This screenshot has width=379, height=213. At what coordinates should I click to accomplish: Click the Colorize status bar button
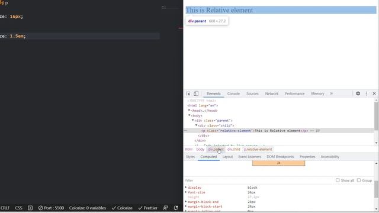(122, 208)
